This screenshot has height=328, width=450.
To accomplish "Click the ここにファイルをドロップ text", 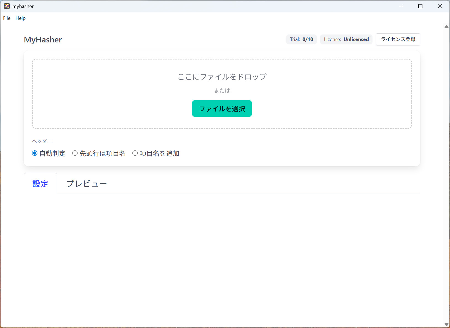I will tap(222, 77).
